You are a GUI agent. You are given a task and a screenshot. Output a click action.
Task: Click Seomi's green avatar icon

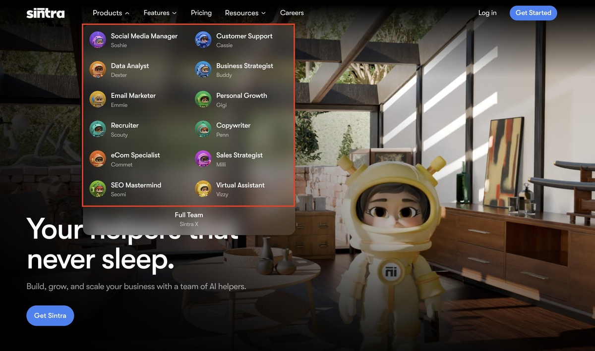coord(98,189)
